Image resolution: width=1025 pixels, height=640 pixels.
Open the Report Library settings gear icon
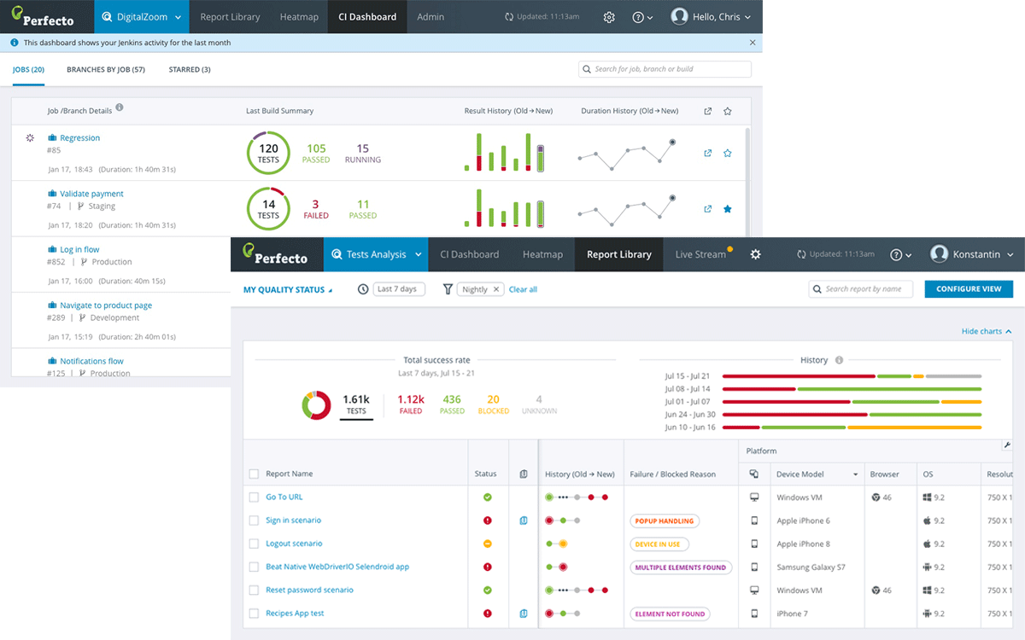pos(755,254)
